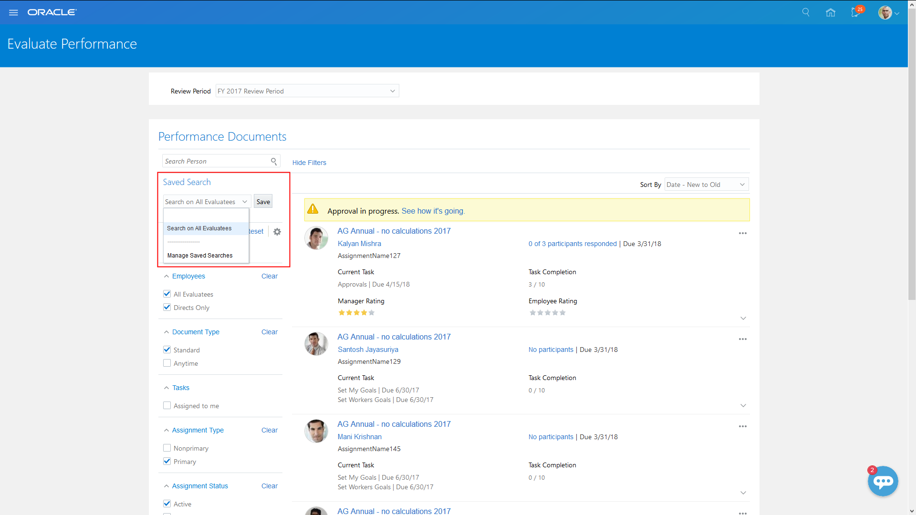Viewport: 916px width, 515px height.
Task: Open actions menu for Kalyan Mishra document
Action: point(743,233)
